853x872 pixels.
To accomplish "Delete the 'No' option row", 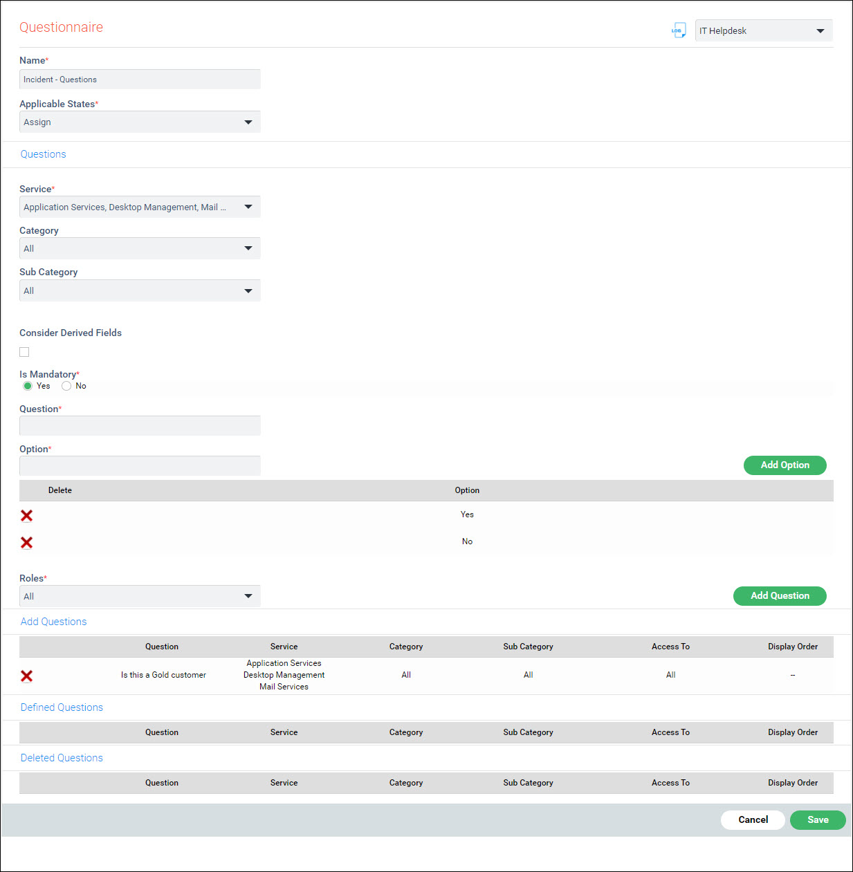I will [x=27, y=543].
